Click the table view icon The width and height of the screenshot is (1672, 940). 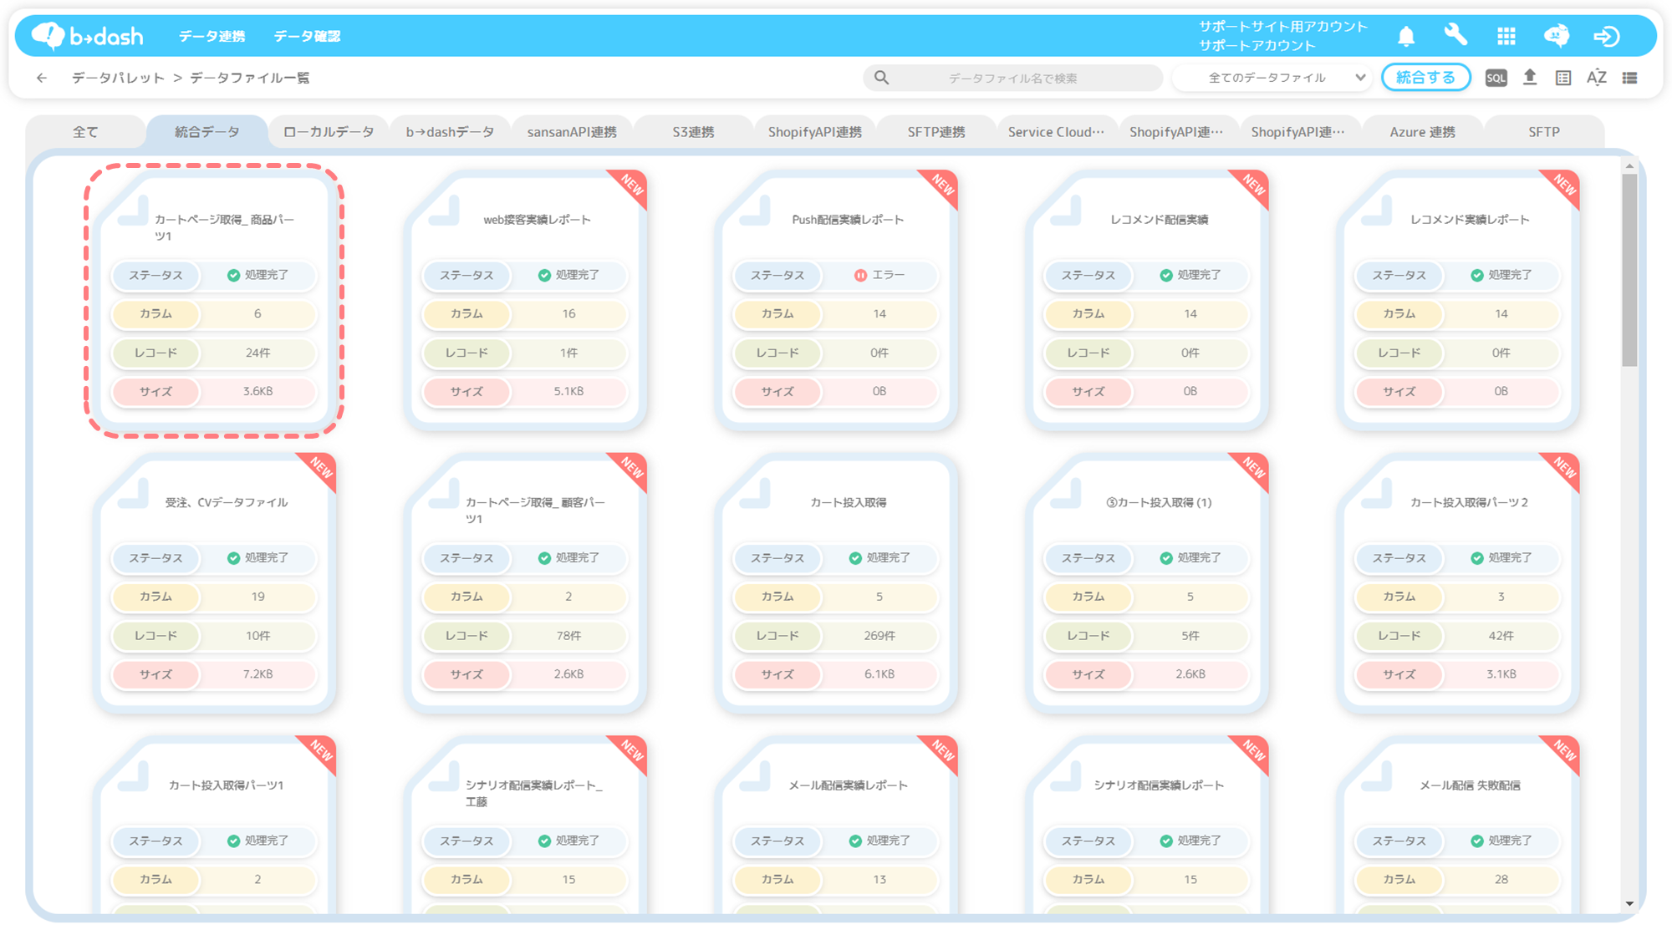[x=1563, y=78]
